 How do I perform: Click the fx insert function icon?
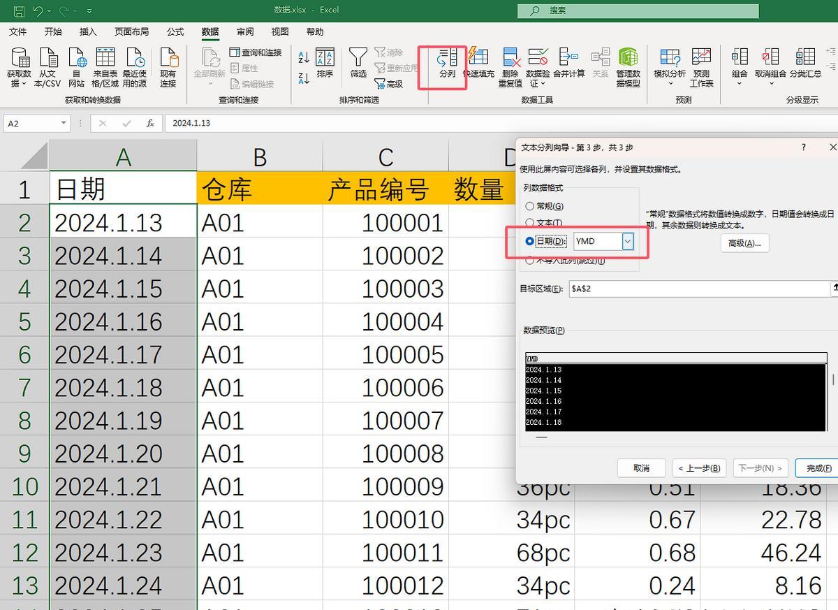point(150,123)
